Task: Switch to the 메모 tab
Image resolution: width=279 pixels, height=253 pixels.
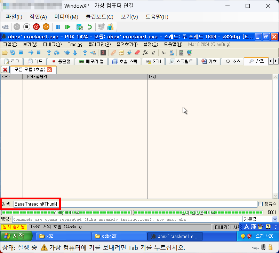Action: tap(35, 62)
